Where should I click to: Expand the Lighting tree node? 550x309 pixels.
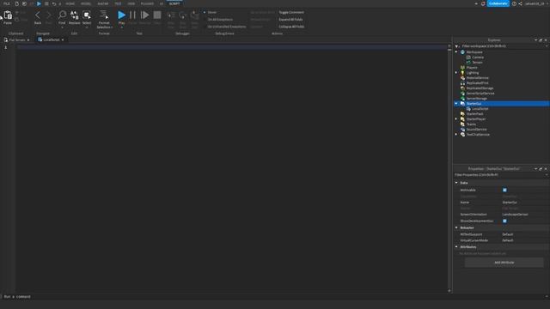[x=456, y=72]
